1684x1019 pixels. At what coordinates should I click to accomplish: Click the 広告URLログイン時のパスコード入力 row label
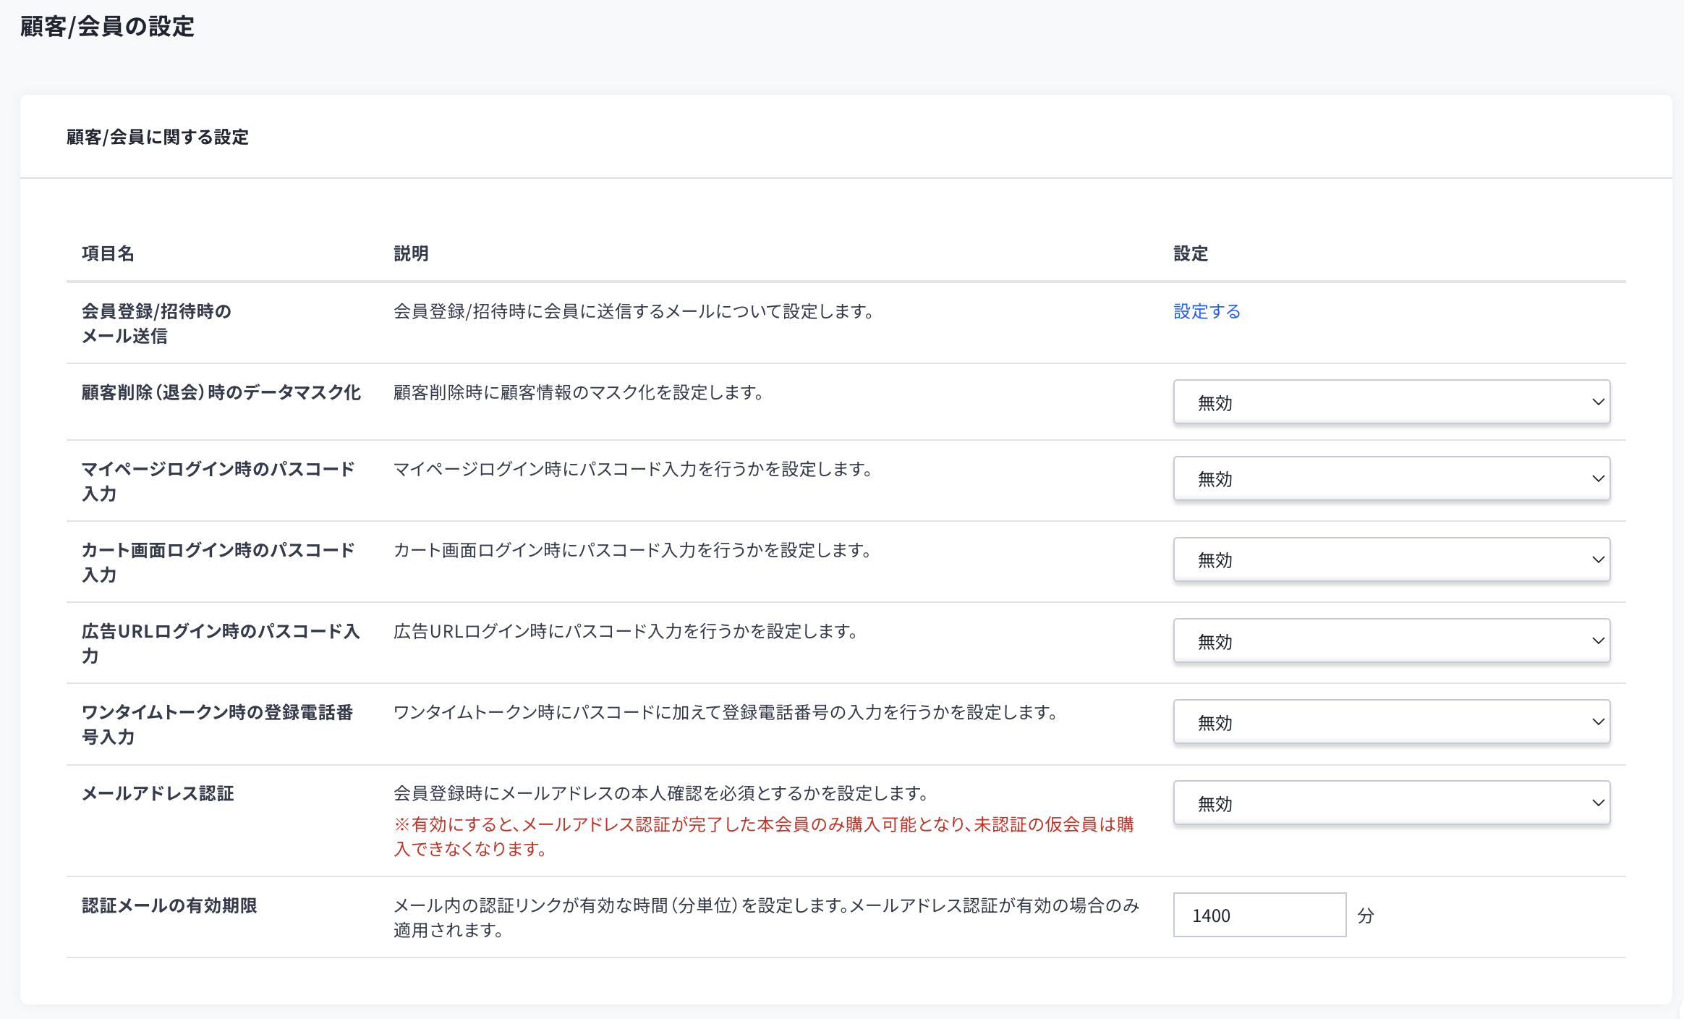[x=221, y=643]
